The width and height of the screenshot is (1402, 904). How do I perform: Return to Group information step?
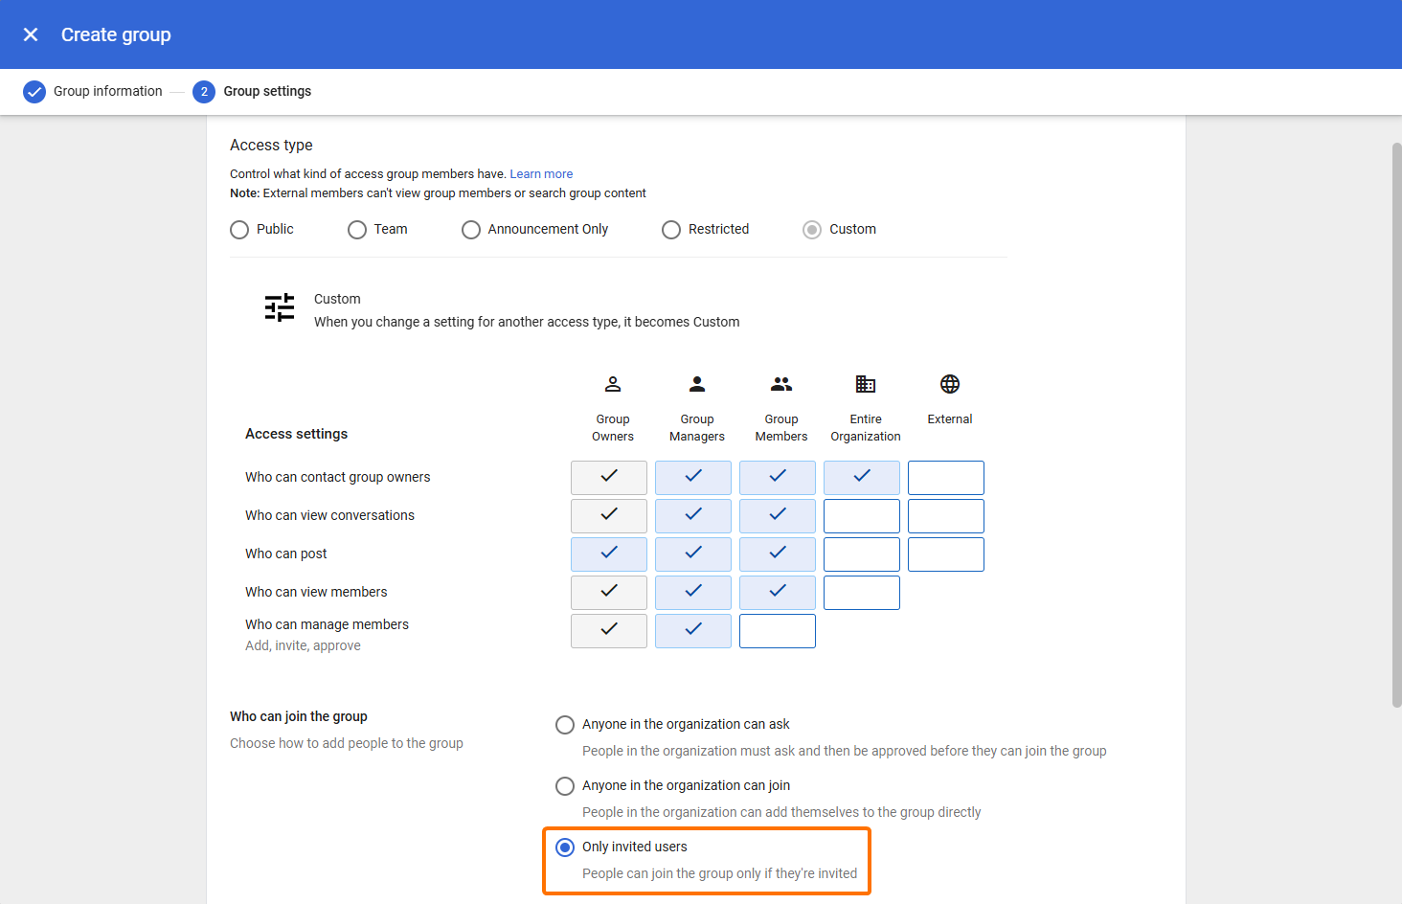pyautogui.click(x=107, y=92)
